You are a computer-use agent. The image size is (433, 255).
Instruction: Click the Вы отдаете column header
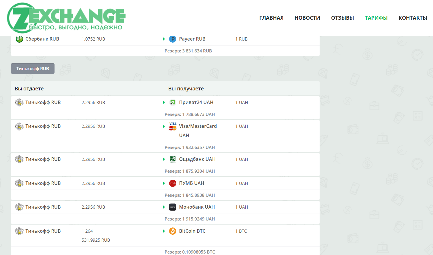tap(29, 89)
